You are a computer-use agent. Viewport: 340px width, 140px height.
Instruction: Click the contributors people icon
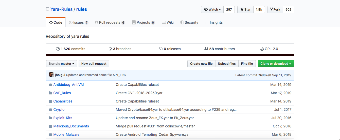click(206, 49)
